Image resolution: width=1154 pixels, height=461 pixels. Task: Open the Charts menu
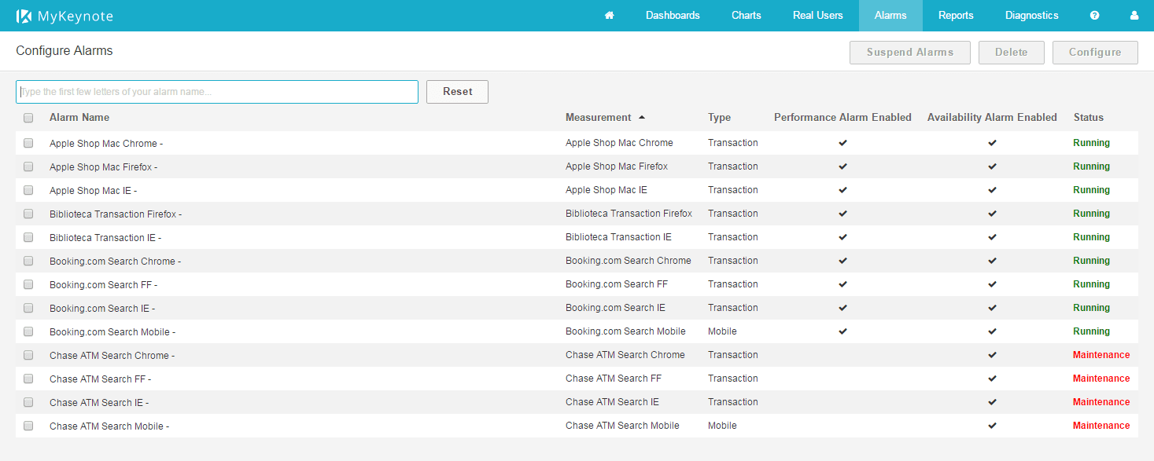coord(747,16)
